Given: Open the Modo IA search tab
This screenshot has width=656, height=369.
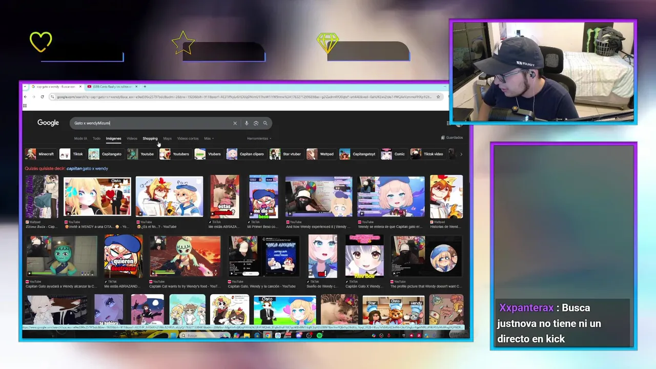Looking at the screenshot, I should pos(80,138).
